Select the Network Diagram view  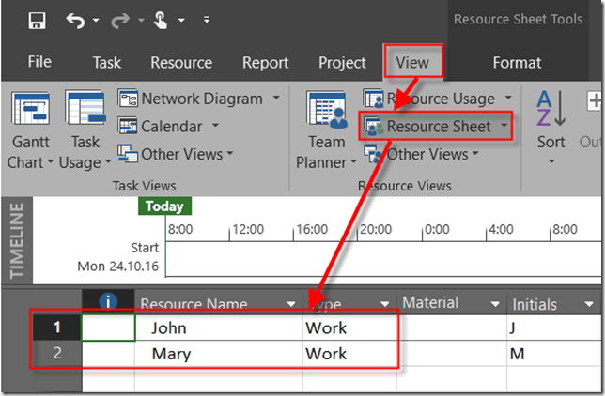pos(201,99)
